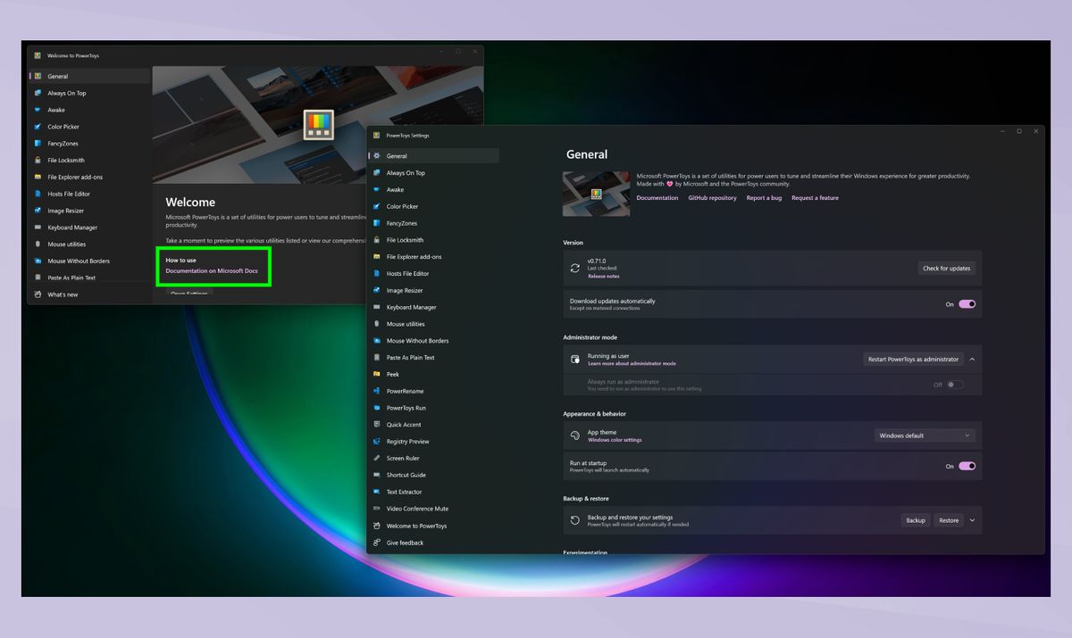Open FancyZones settings
This screenshot has width=1072, height=638.
[x=400, y=223]
